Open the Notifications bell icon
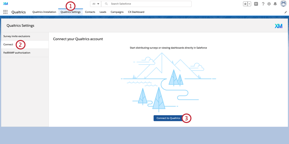Screen dimensions: 289x144 275,4
